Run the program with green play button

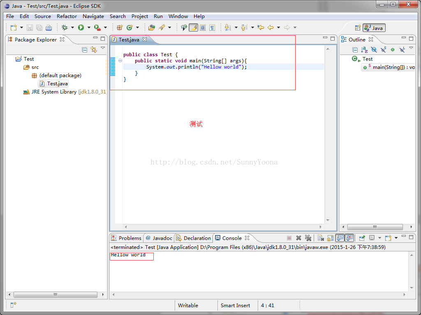[81, 27]
